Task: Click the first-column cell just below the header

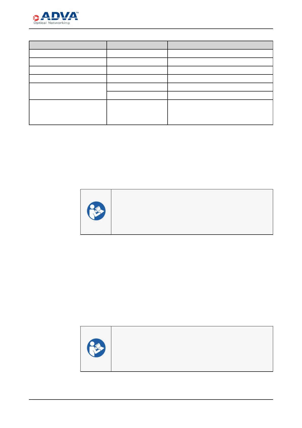Action: (x=68, y=53)
